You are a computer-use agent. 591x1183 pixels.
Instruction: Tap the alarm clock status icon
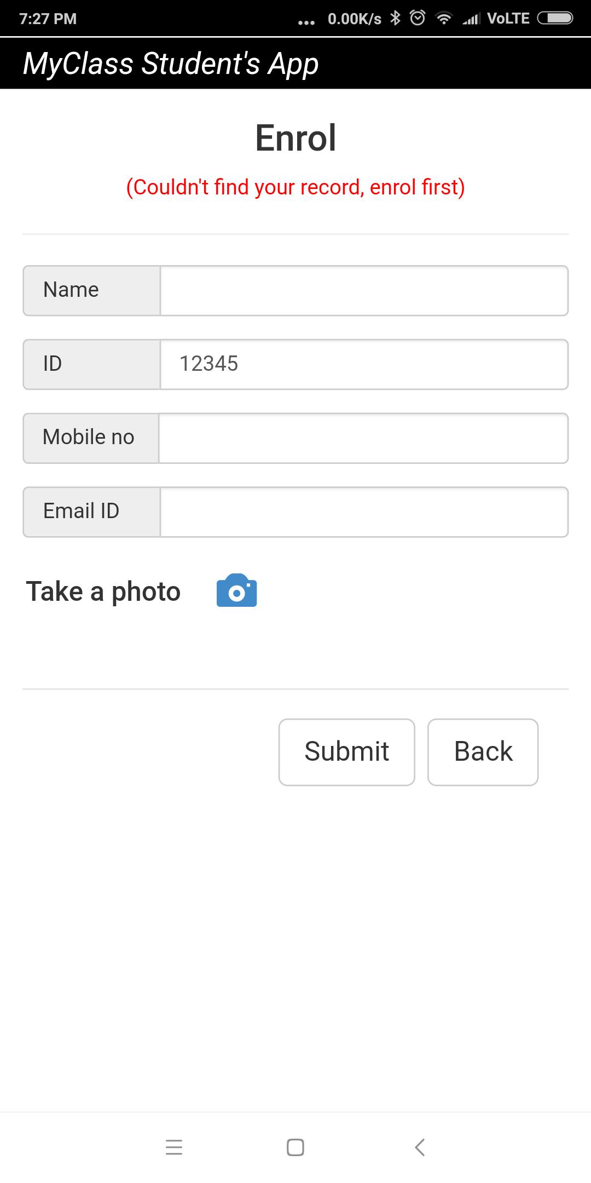(x=417, y=18)
